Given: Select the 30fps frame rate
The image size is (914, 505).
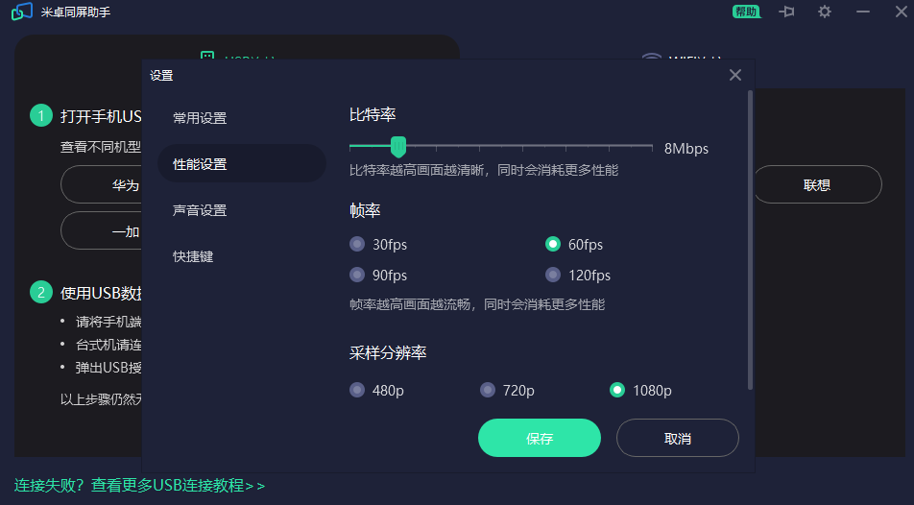Looking at the screenshot, I should (357, 245).
